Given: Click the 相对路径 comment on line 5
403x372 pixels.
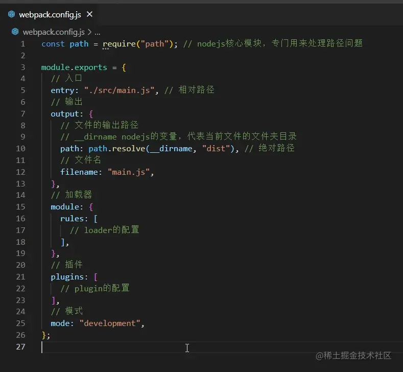Looking at the screenshot, I should [x=189, y=90].
